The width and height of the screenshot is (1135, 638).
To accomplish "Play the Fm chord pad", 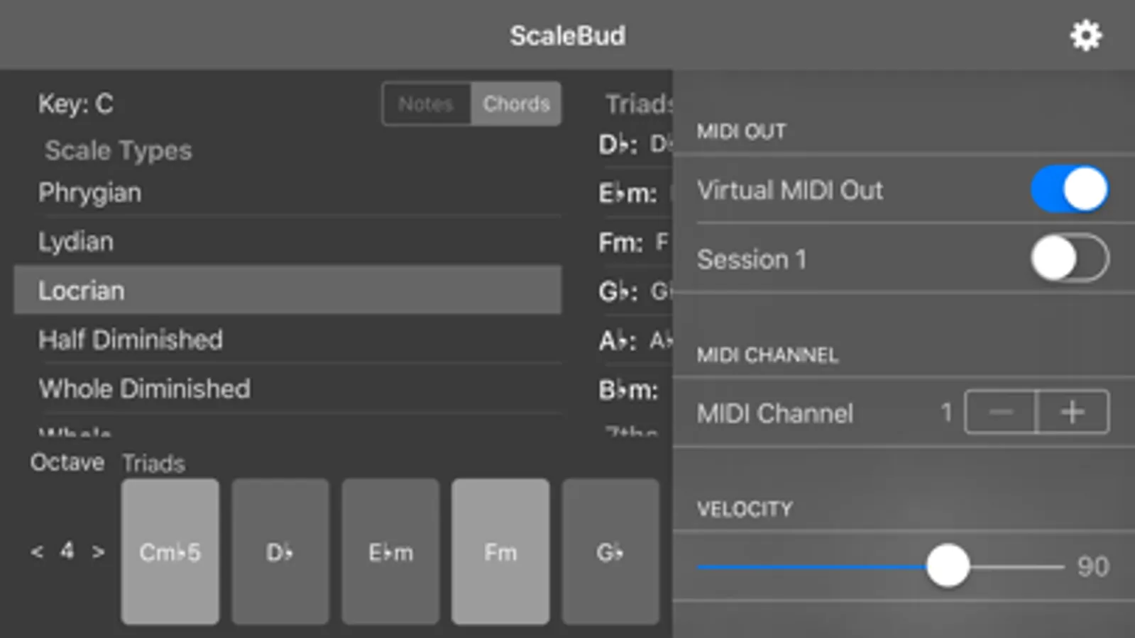I will pyautogui.click(x=500, y=552).
